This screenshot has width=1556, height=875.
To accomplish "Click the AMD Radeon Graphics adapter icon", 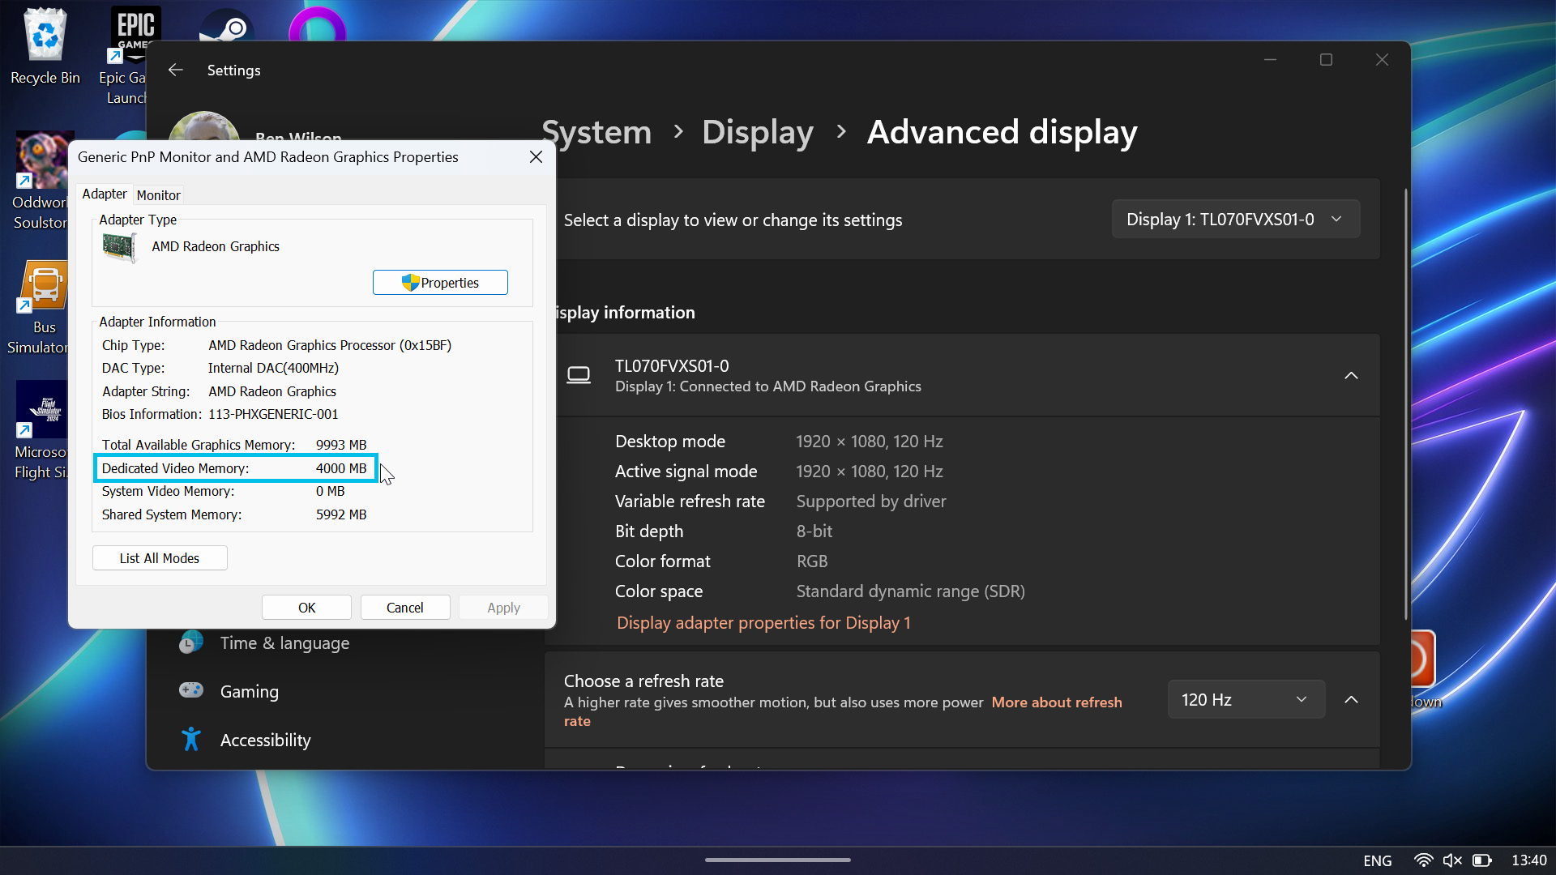I will coord(117,245).
